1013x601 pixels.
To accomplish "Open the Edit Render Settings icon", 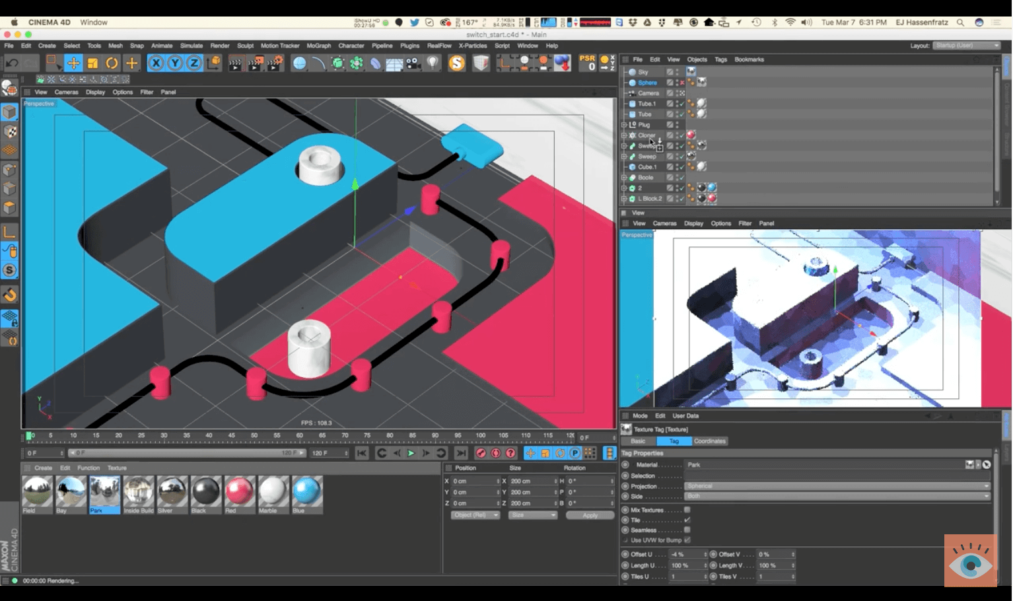I will (x=274, y=63).
